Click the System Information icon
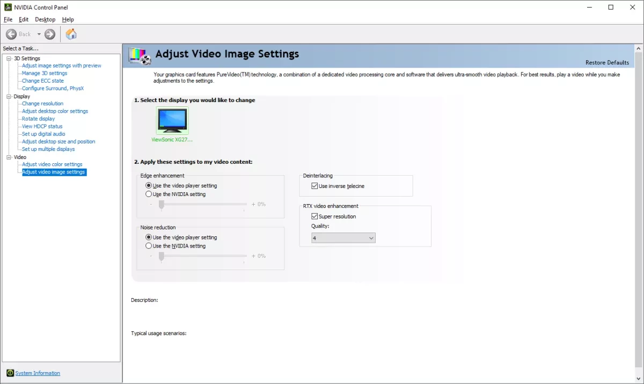Viewport: 644px width, 384px height. tap(10, 373)
